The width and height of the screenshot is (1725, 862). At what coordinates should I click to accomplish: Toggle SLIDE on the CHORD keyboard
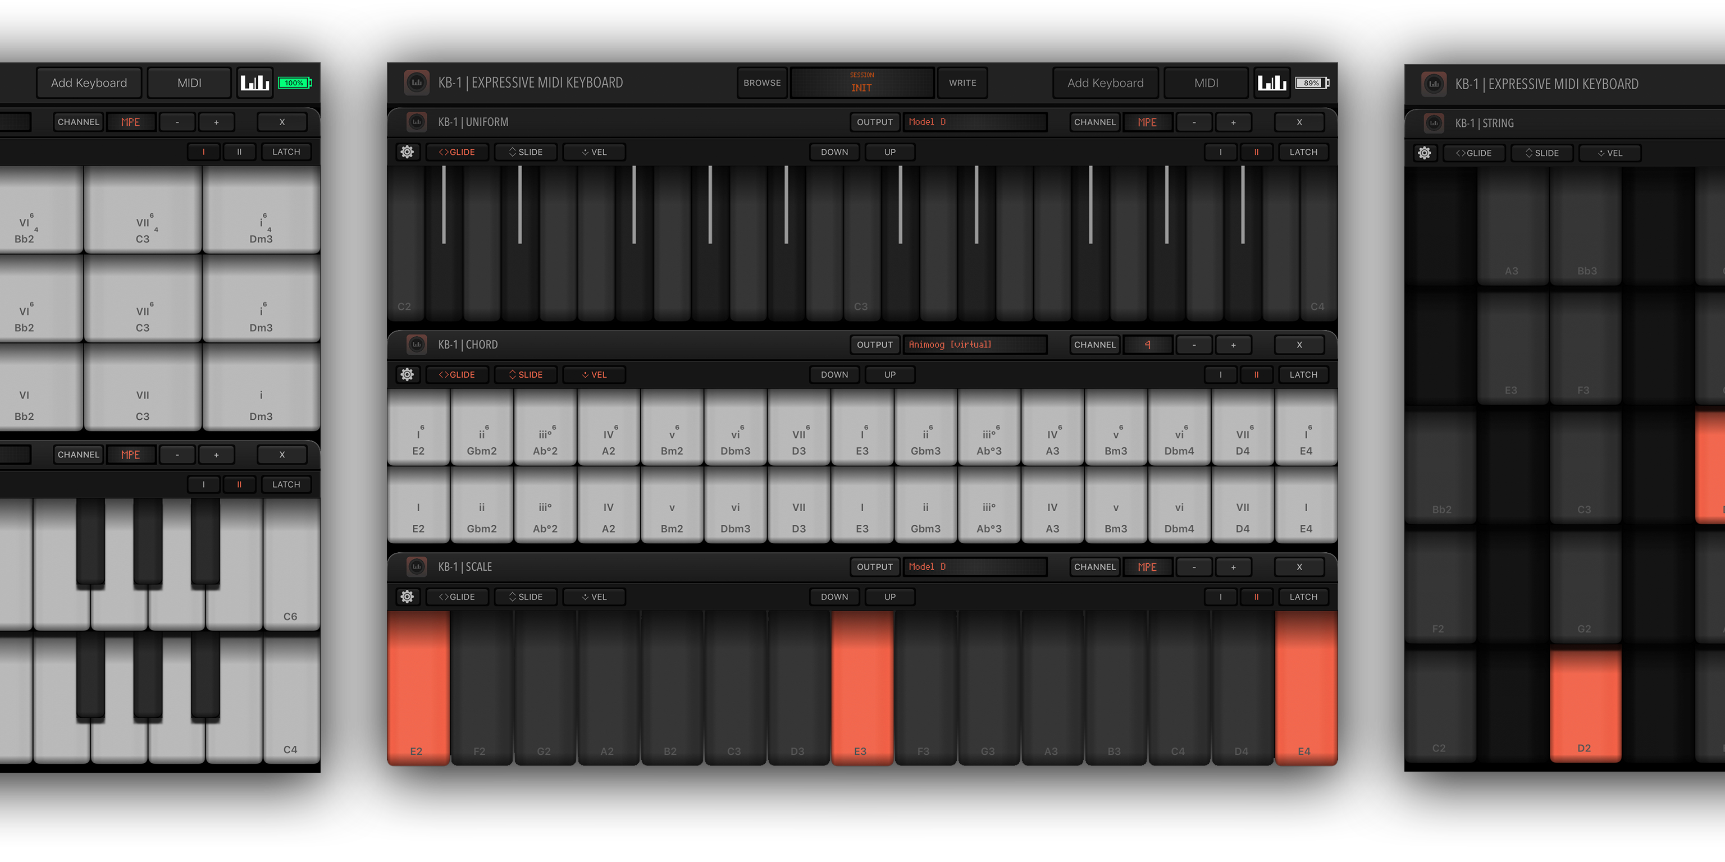[x=526, y=374]
